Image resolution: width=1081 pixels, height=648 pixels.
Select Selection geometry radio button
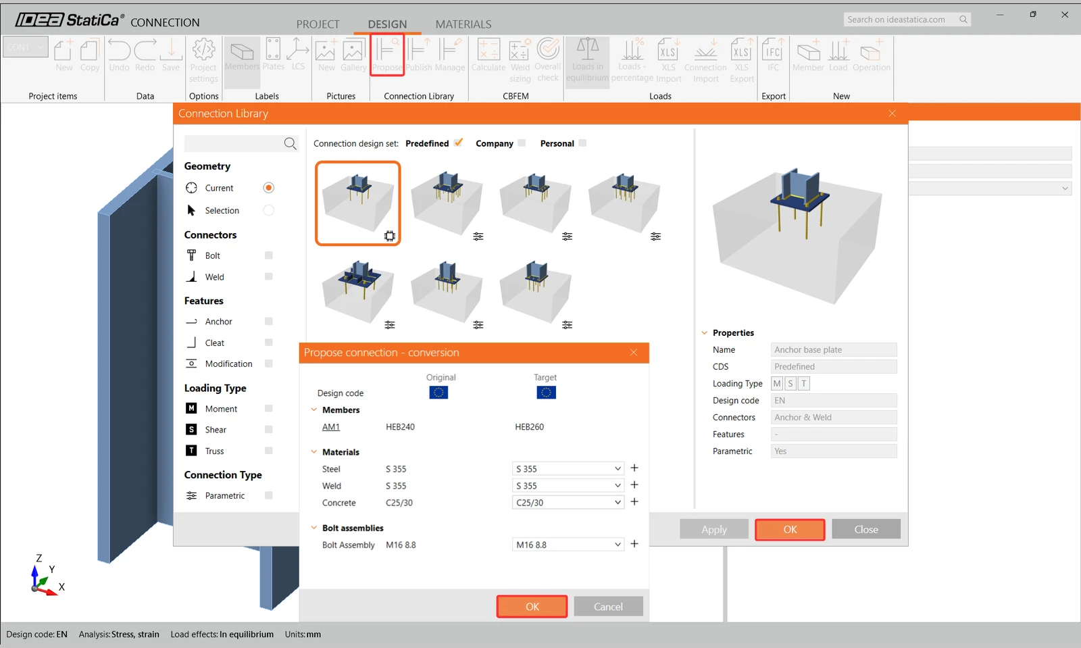pyautogui.click(x=269, y=210)
